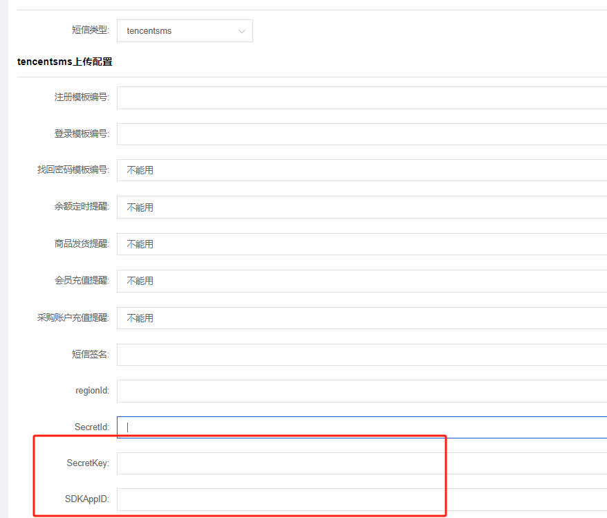Click the active SecretId input field
This screenshot has height=518, width=607.
pyautogui.click(x=361, y=427)
